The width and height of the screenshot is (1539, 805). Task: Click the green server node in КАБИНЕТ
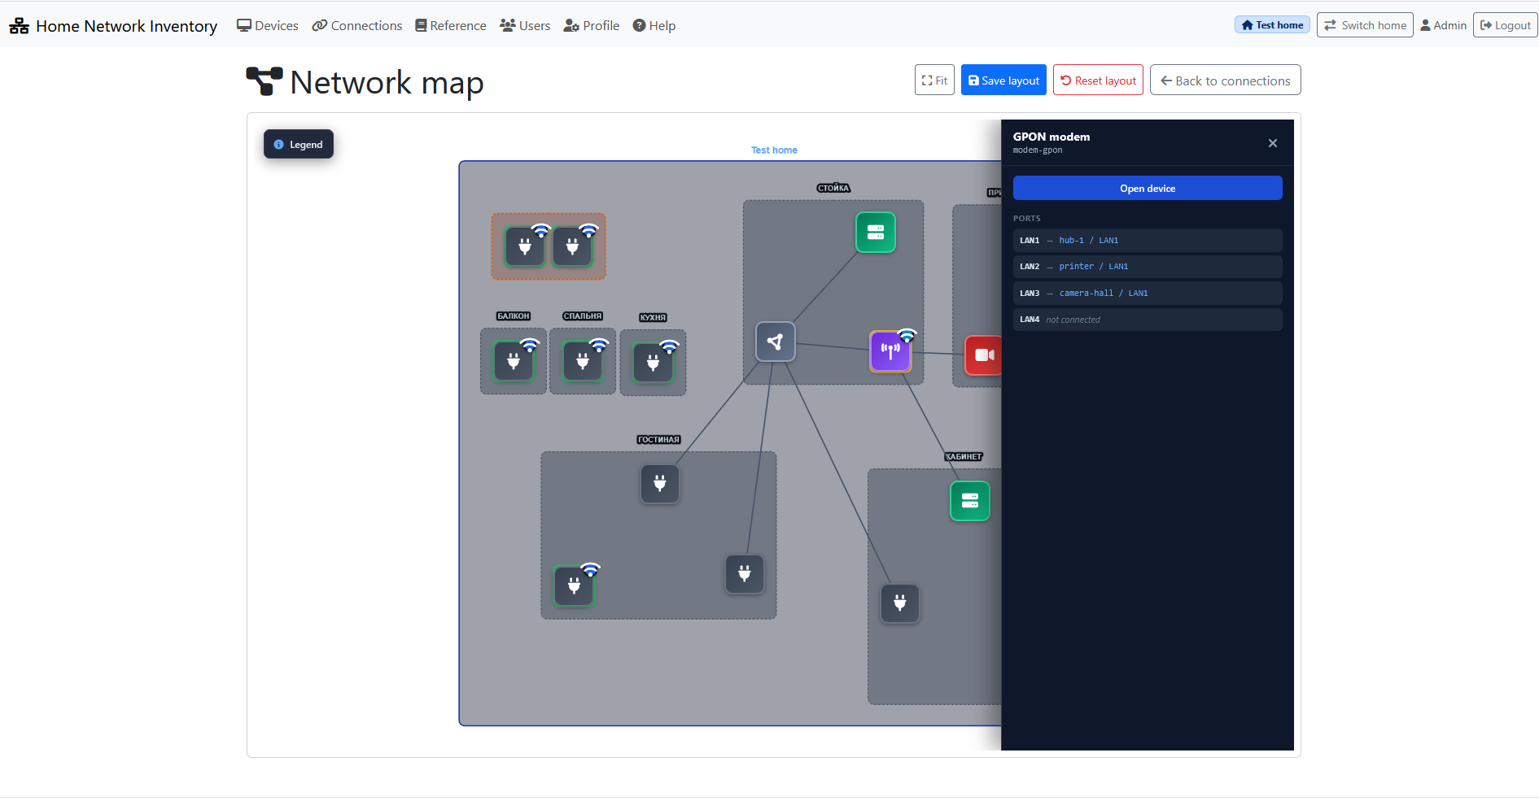pyautogui.click(x=970, y=501)
